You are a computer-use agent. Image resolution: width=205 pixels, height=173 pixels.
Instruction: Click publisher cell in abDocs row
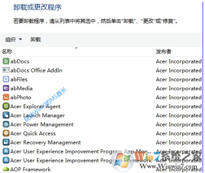pos(179,61)
